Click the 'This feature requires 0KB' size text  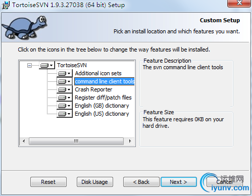183,123
